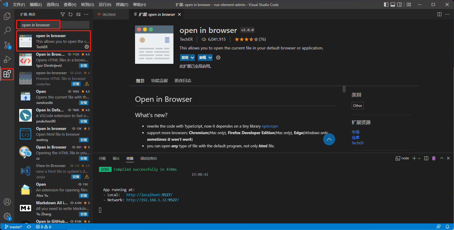454x230 pixels.
Task: Maximize the panel with the up chevron
Action: point(441,158)
